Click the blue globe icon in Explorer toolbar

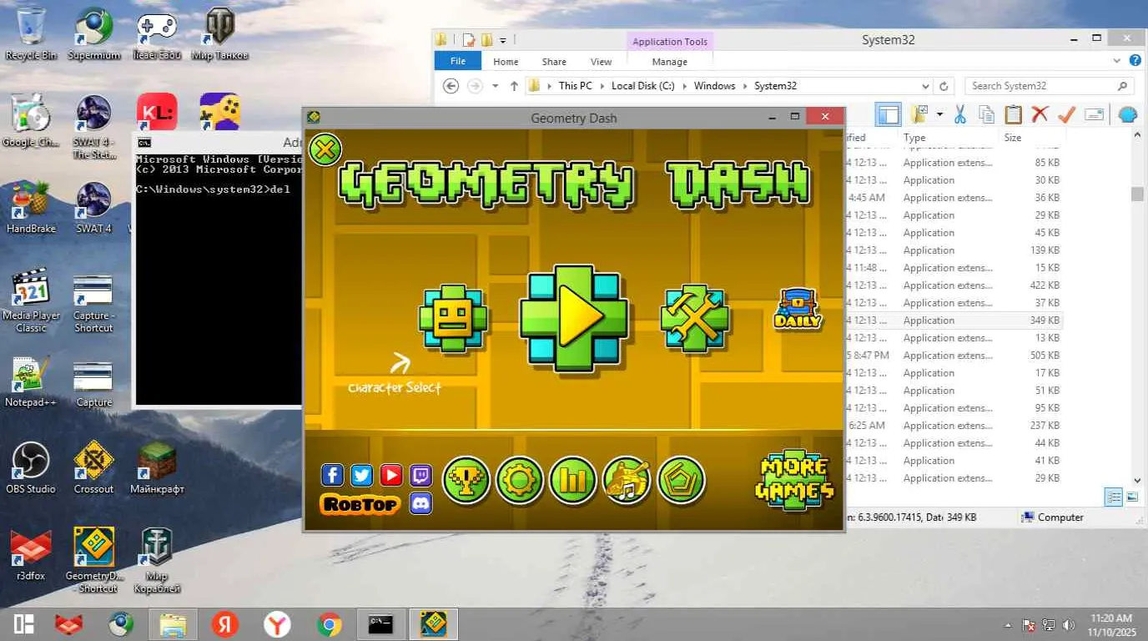coord(1127,115)
